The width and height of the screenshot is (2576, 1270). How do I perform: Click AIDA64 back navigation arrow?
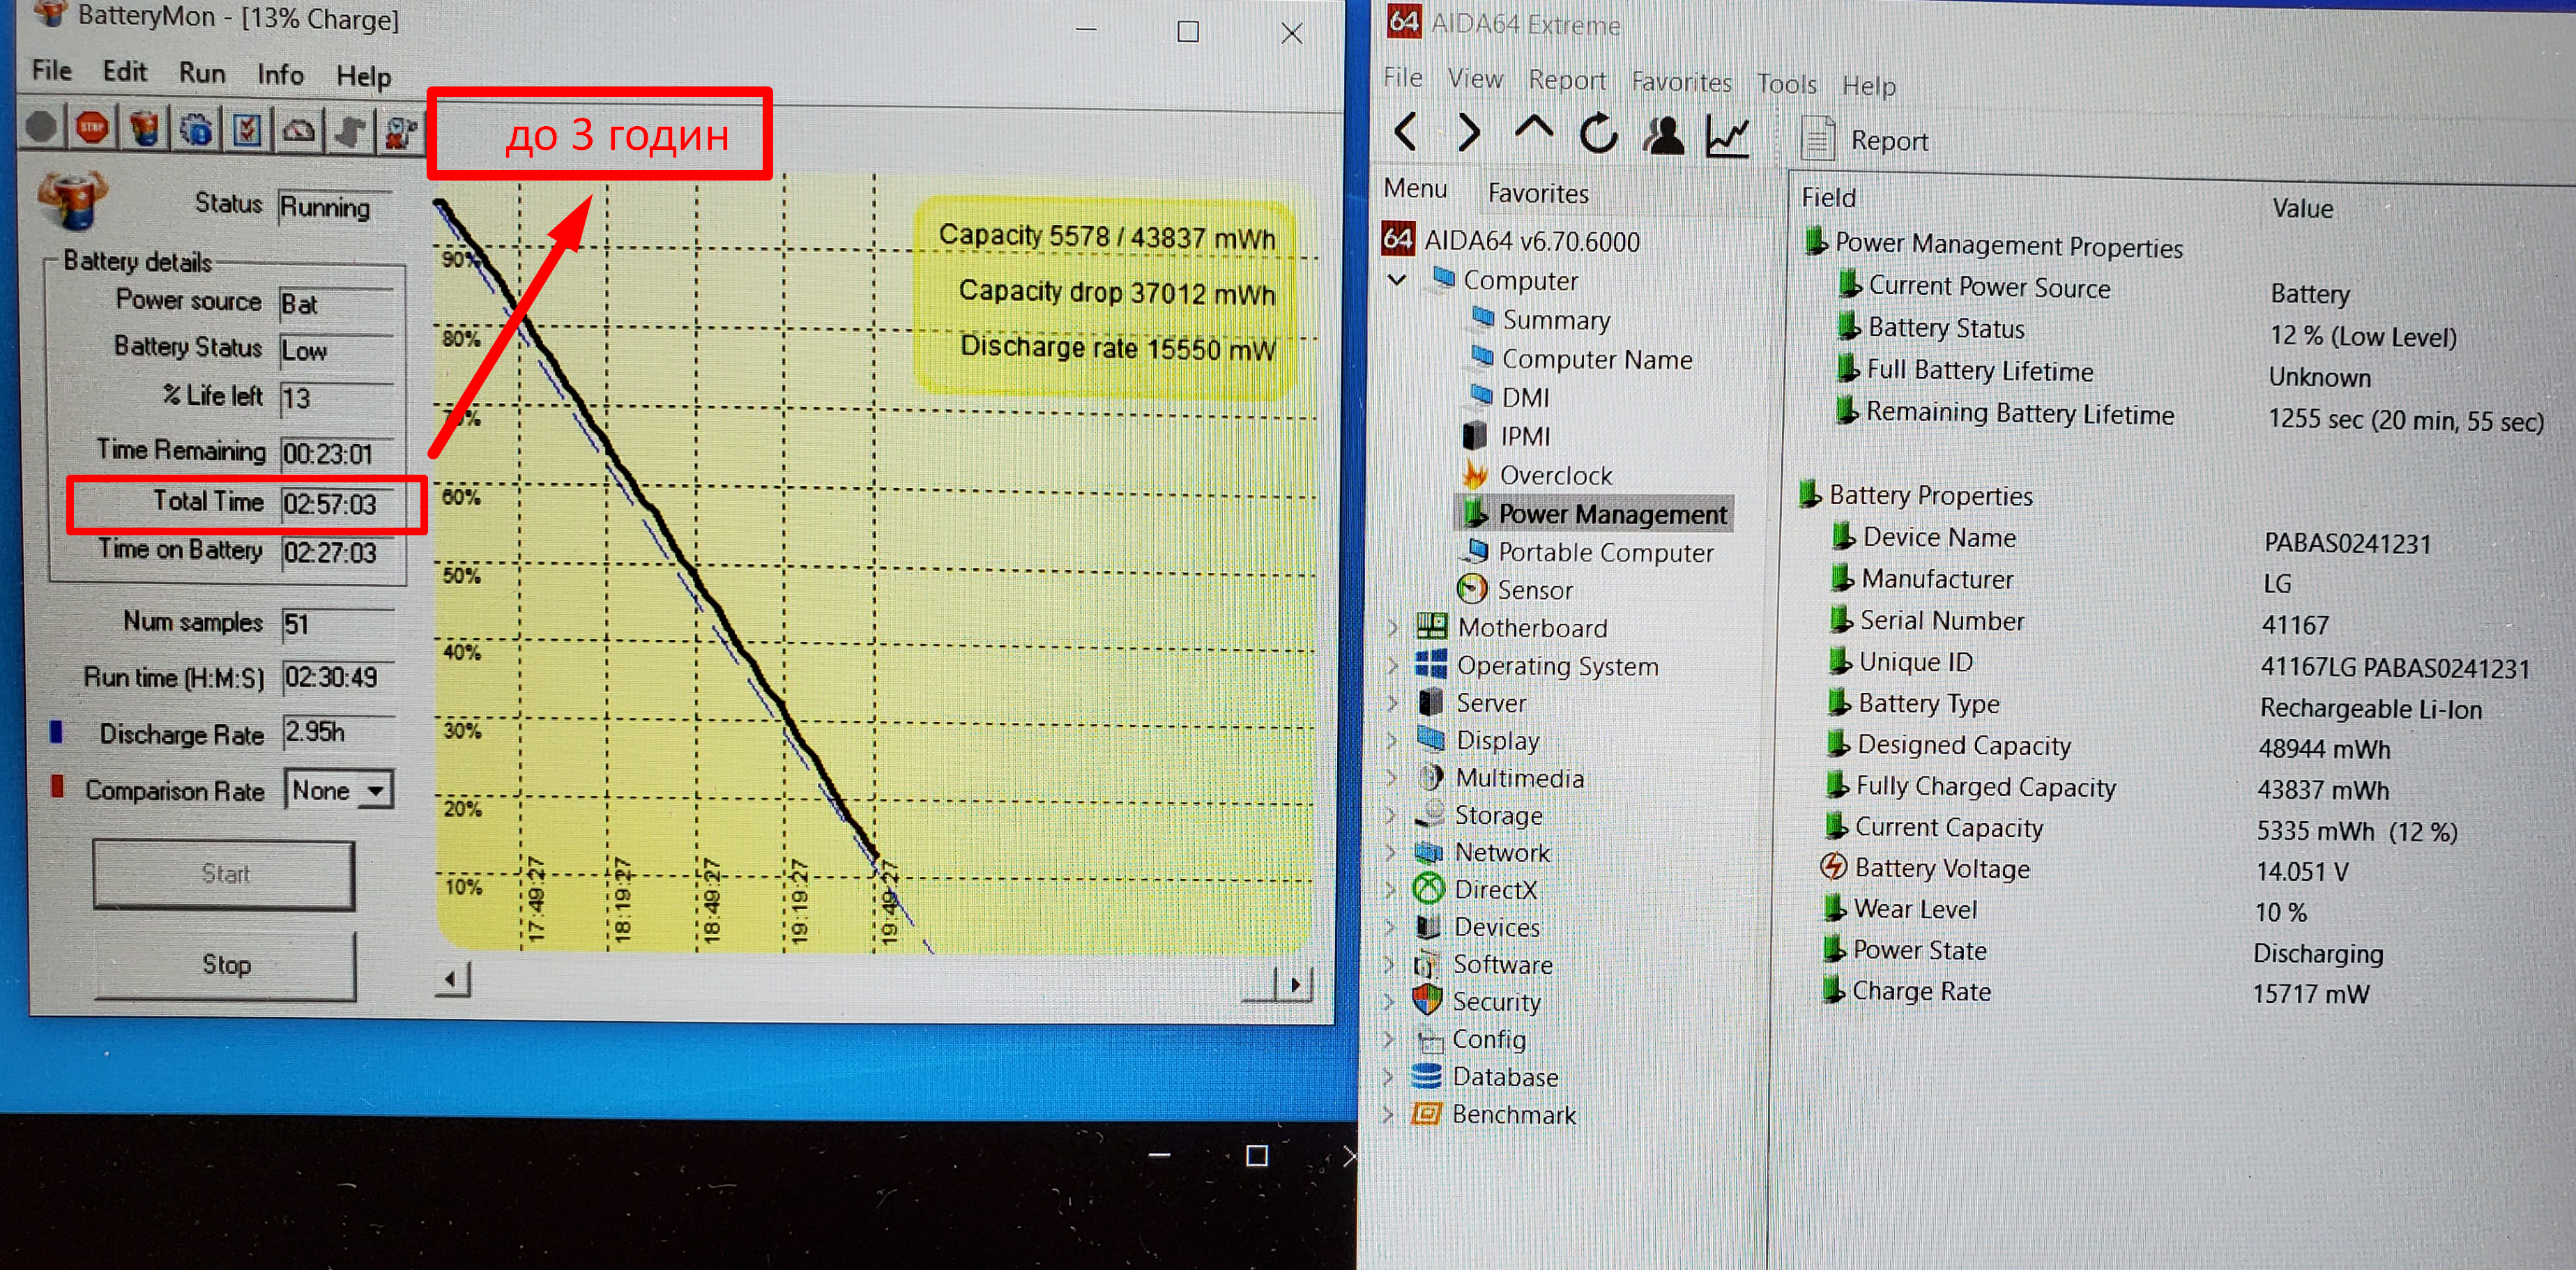point(1406,131)
